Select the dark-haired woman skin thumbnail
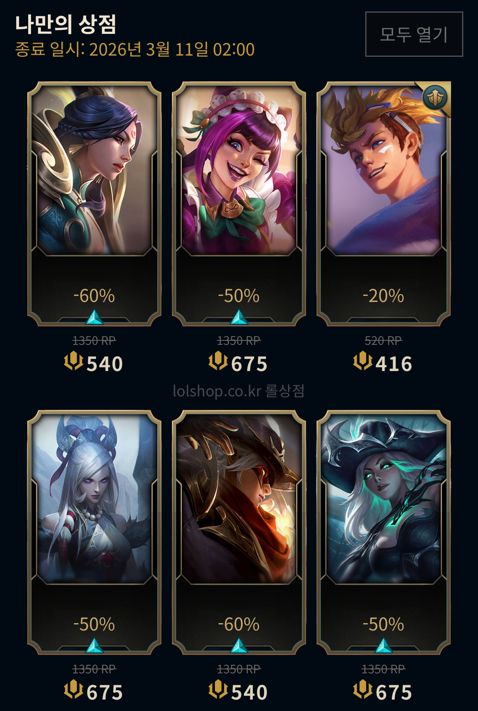Screen dimensions: 478x711 [94, 170]
